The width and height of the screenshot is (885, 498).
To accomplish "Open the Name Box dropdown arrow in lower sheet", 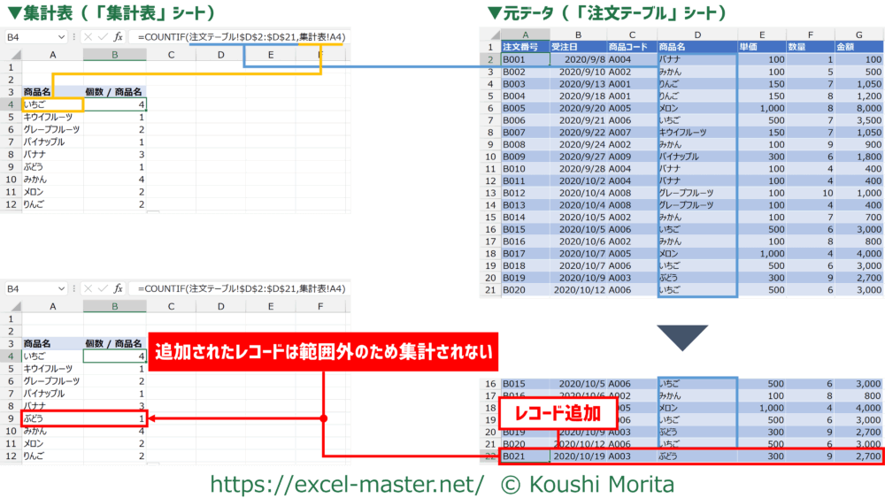I will pyautogui.click(x=61, y=289).
